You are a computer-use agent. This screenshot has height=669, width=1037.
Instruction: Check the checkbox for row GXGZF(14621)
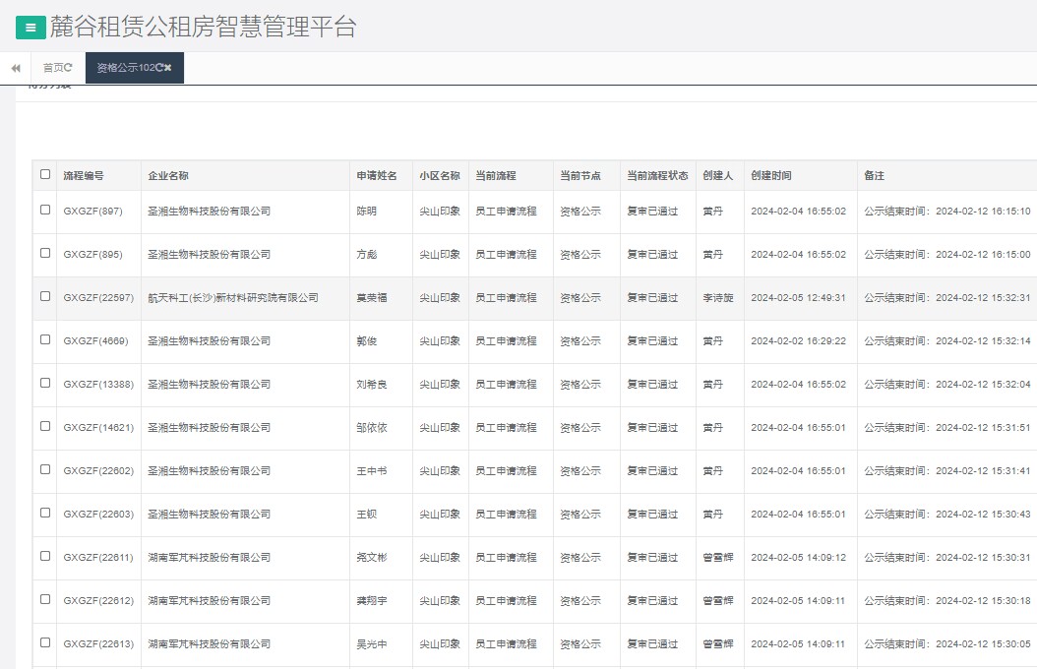pyautogui.click(x=44, y=427)
